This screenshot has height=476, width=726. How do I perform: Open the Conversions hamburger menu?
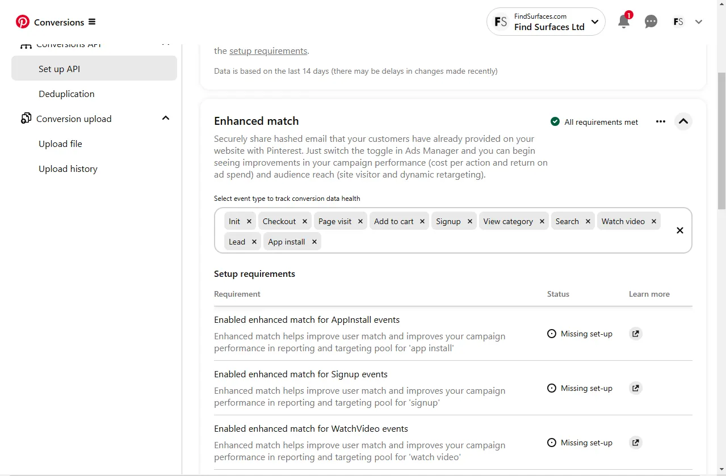click(92, 22)
